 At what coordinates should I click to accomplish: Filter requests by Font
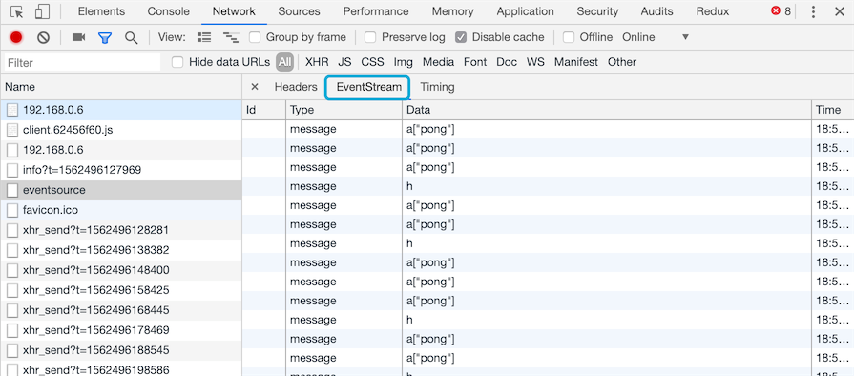pos(475,62)
